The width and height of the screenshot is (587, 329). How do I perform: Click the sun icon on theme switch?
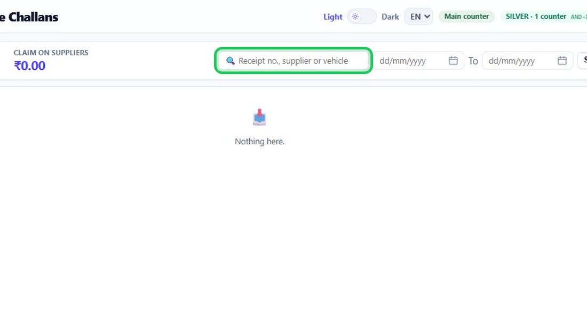[355, 17]
